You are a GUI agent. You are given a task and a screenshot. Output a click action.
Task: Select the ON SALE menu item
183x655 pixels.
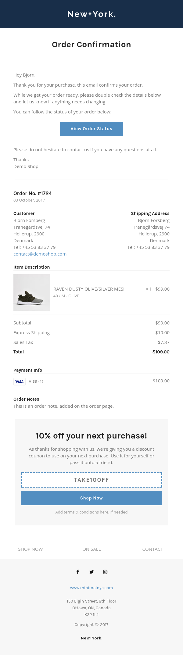pos(91,549)
